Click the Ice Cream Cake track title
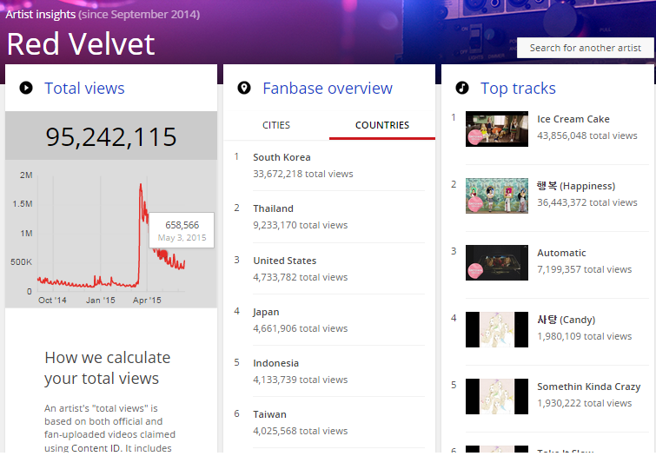The height and width of the screenshot is (456, 656). (x=573, y=119)
